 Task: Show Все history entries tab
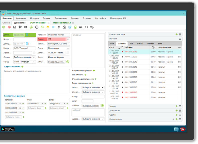click(112, 43)
